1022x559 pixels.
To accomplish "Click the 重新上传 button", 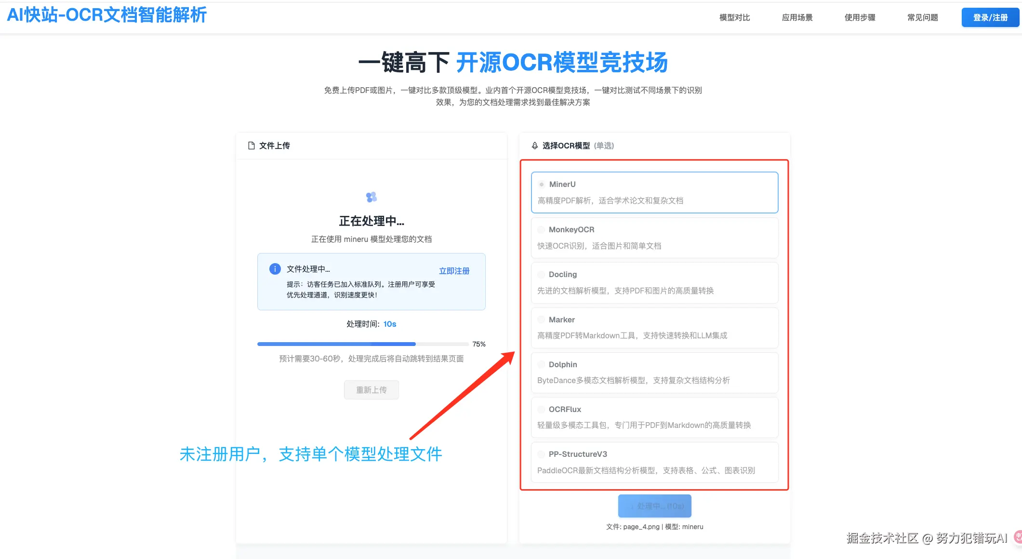I will pyautogui.click(x=371, y=390).
